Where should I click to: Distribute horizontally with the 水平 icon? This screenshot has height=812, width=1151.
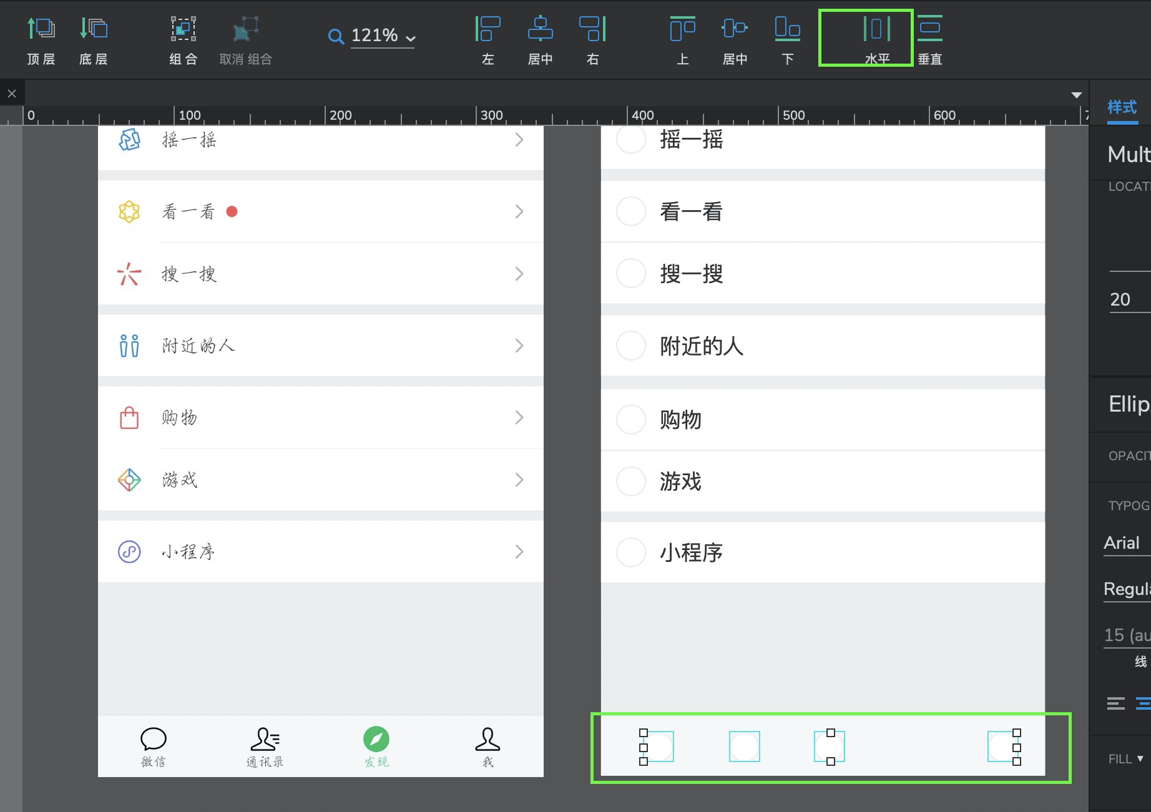click(x=876, y=29)
